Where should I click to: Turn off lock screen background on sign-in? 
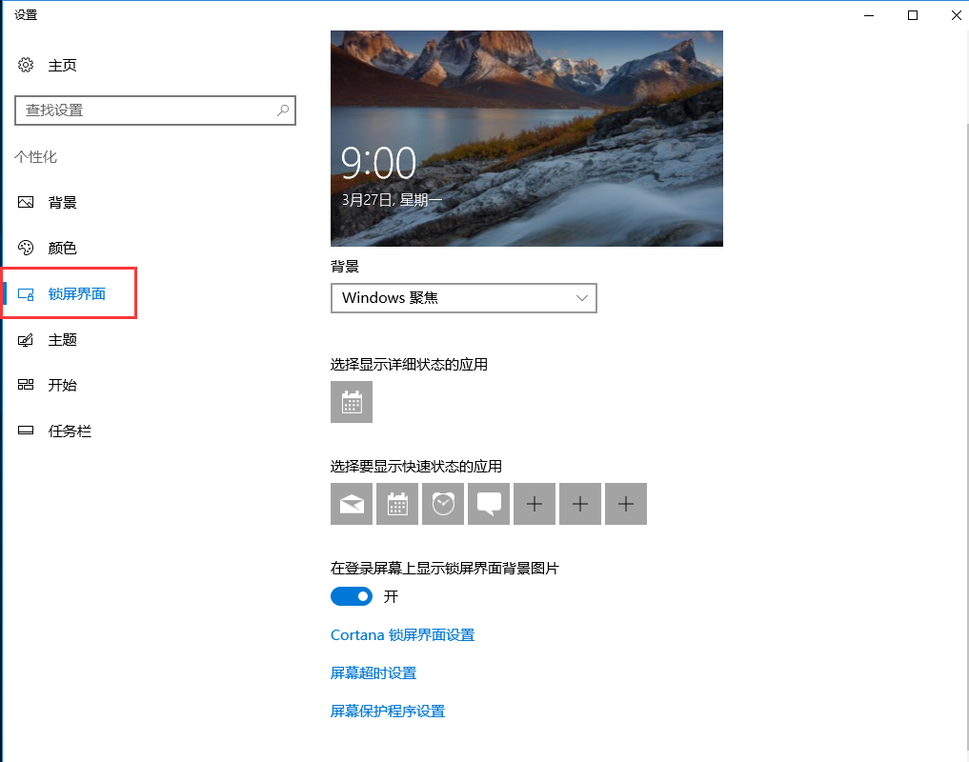click(x=352, y=596)
